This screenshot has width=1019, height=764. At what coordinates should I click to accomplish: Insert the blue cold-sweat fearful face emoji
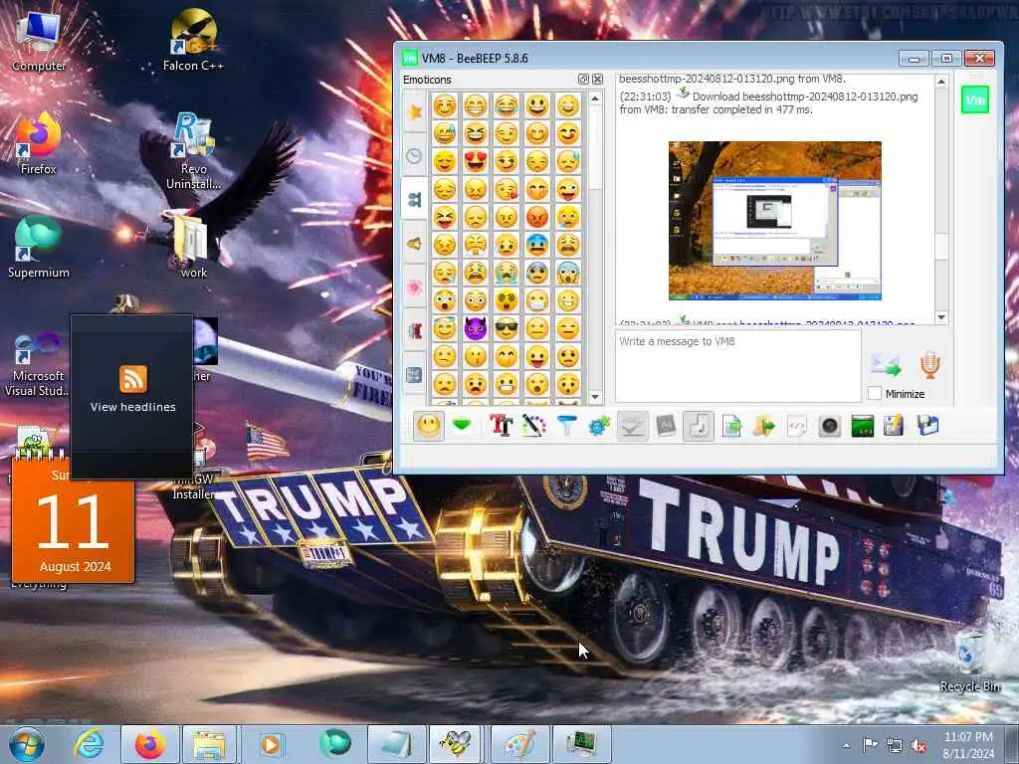point(536,245)
